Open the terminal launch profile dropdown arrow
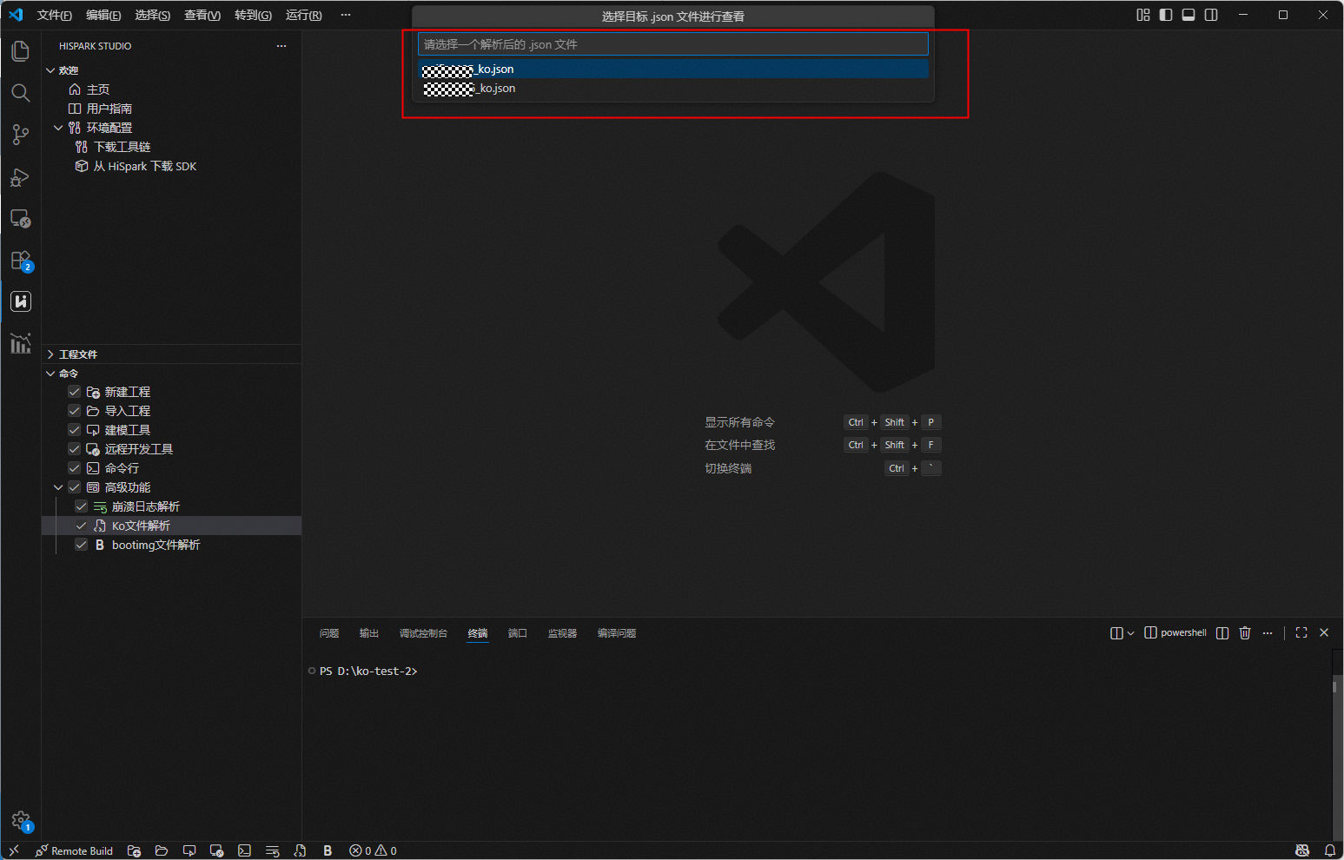1344x860 pixels. (x=1130, y=633)
